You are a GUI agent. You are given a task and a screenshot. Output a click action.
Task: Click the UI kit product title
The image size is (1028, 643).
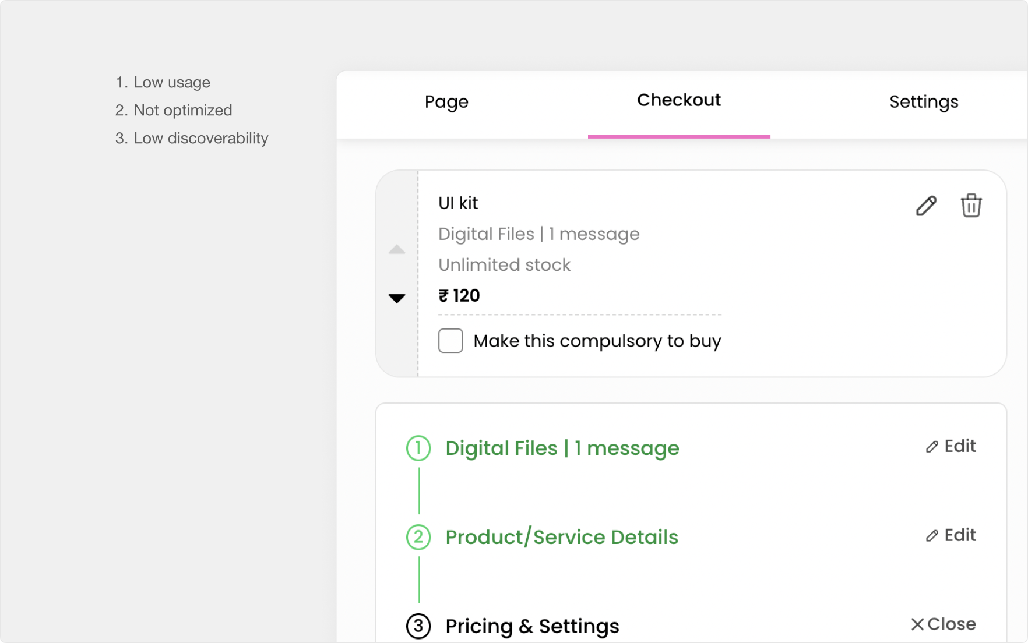(458, 203)
